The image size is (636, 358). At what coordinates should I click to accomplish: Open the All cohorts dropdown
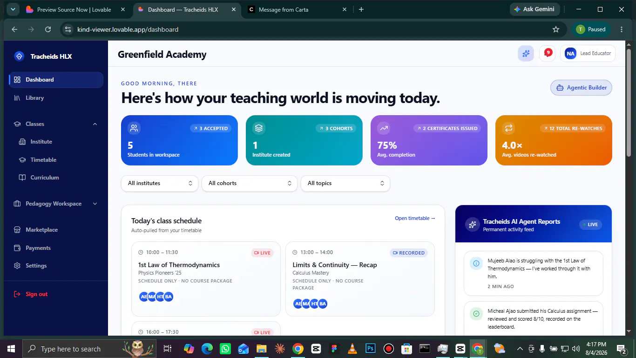tap(250, 183)
